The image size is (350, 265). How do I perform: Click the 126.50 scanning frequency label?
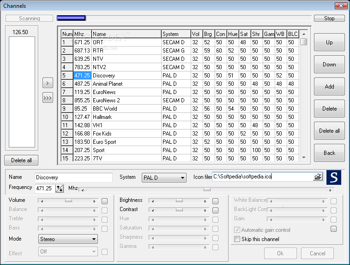point(20,32)
